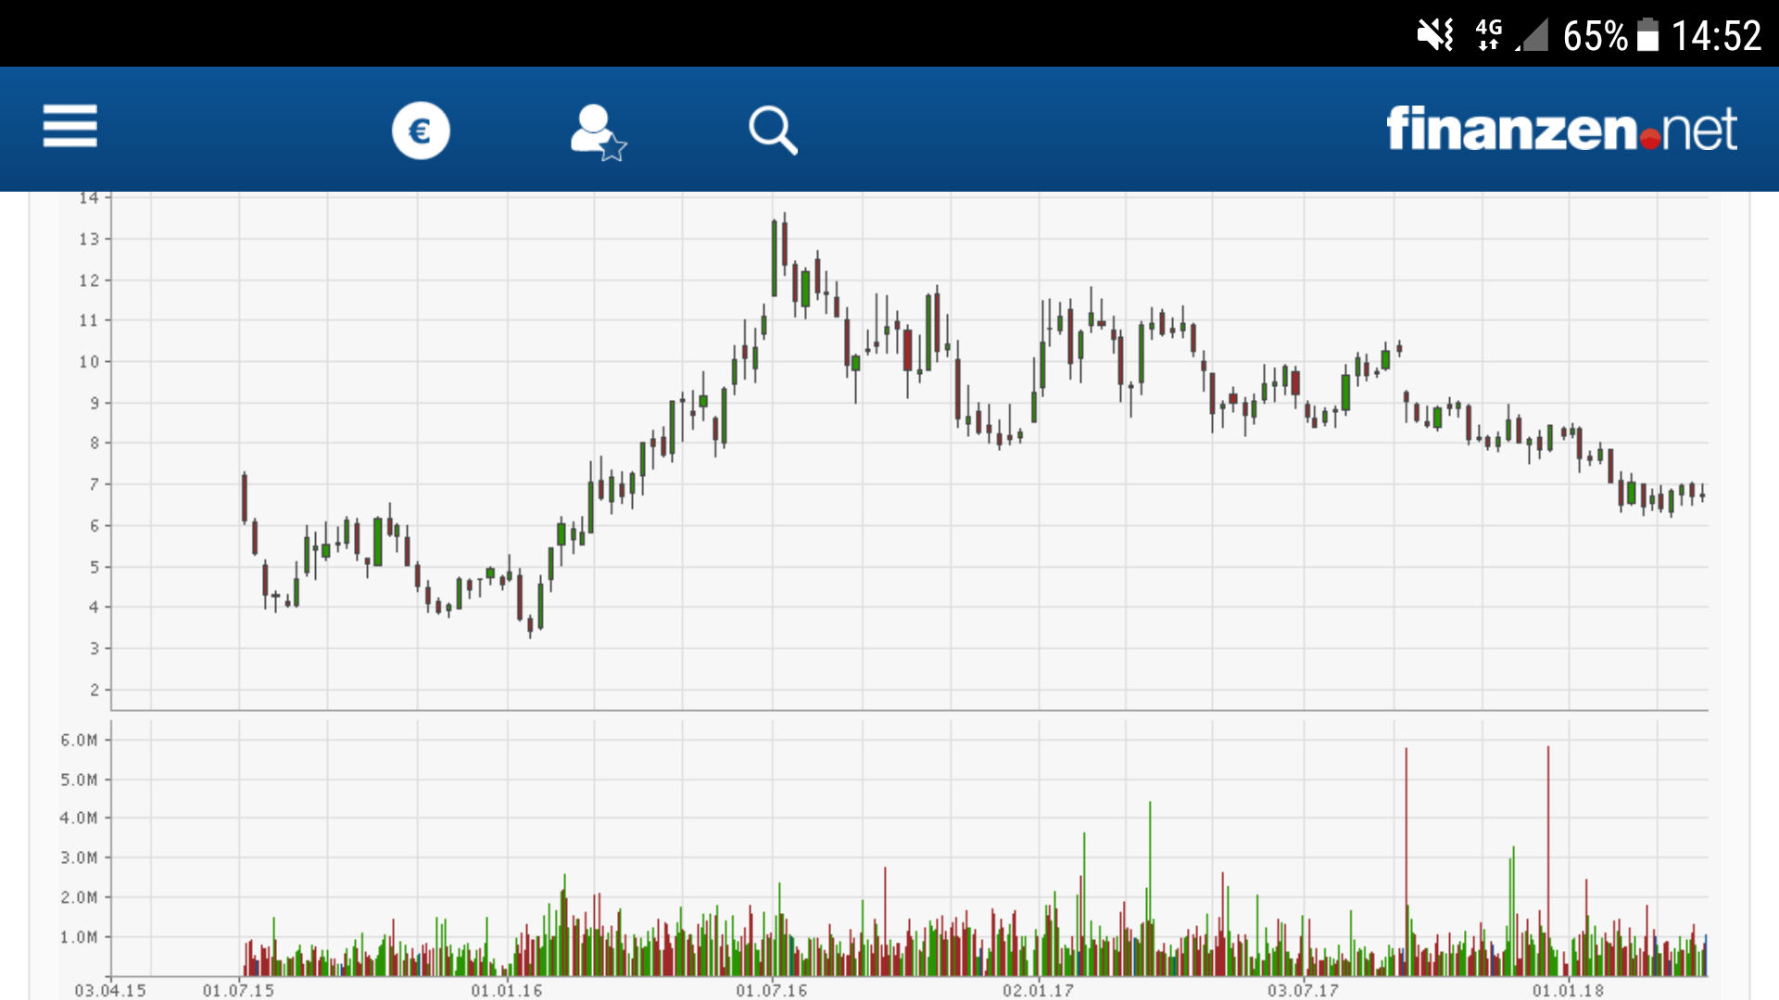This screenshot has height=1000, width=1779.
Task: Open search with the magnifier icon
Action: tap(774, 131)
